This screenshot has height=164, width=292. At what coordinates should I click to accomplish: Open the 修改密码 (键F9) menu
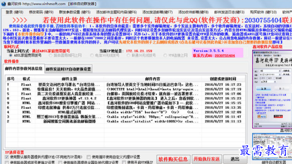[41, 12]
